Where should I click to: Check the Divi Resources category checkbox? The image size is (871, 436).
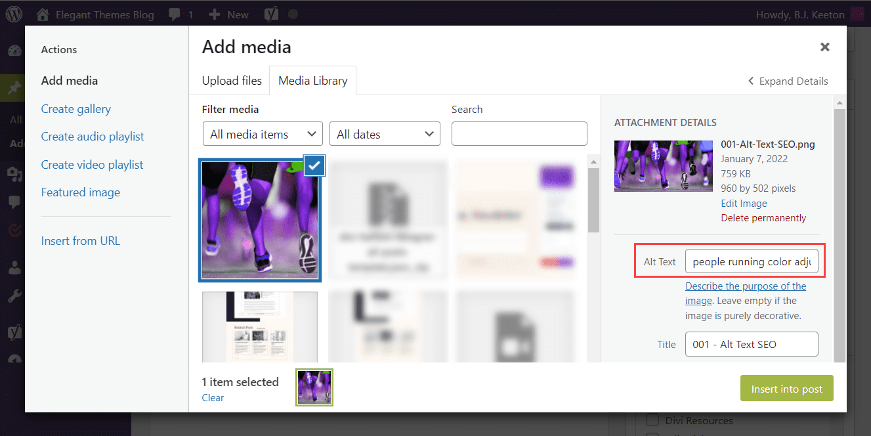coord(652,420)
